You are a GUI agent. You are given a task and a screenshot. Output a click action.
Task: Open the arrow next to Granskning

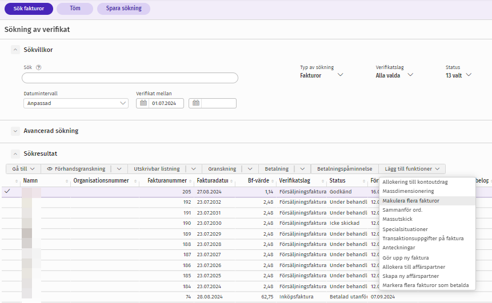coord(250,169)
